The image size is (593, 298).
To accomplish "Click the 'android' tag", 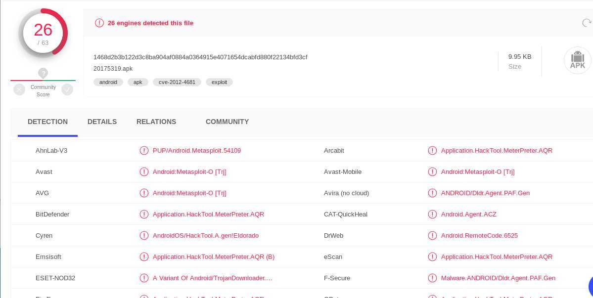I will point(108,82).
